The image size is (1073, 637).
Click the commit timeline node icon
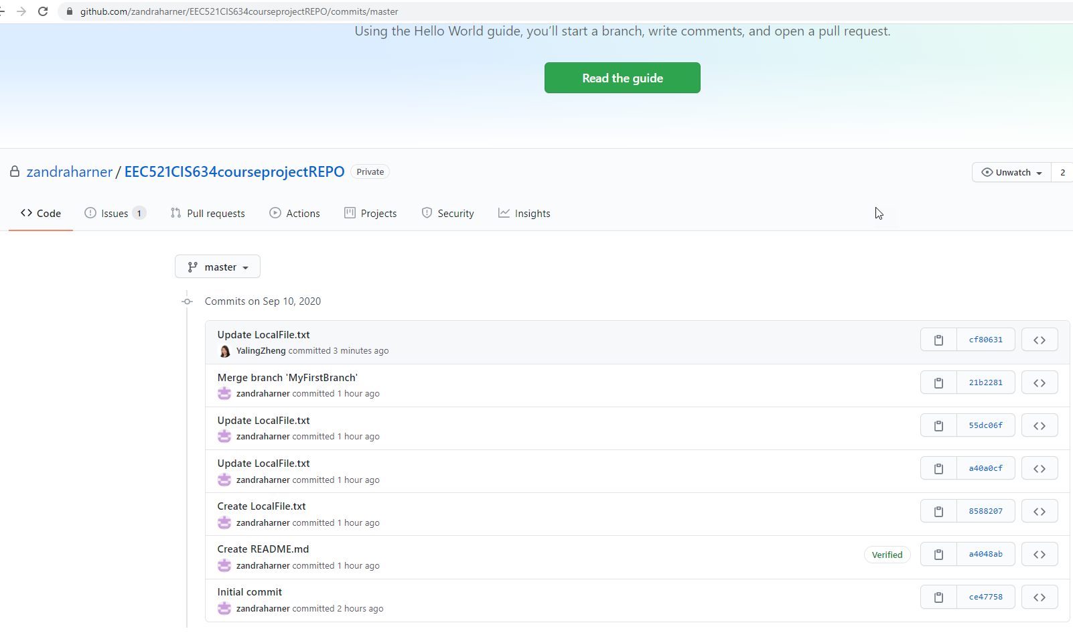pyautogui.click(x=187, y=301)
